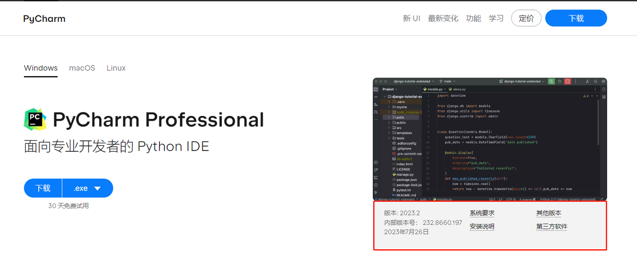Image resolution: width=637 pixels, height=277 pixels.
Task: Open the 功能 menu item
Action: pos(473,18)
